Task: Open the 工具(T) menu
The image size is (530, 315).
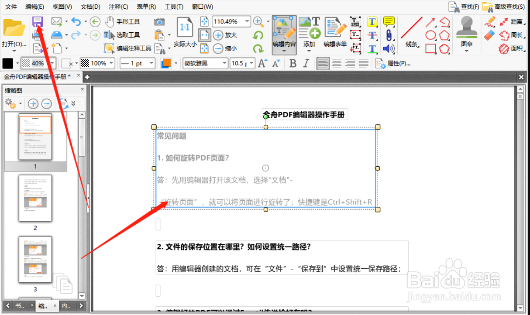Action: tap(174, 7)
